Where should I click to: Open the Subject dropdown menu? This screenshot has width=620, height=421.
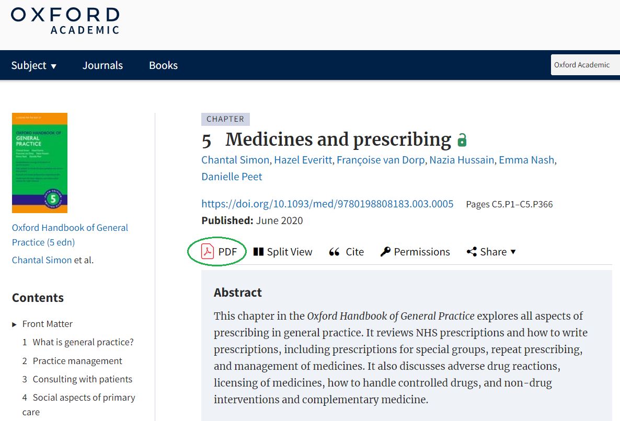[34, 65]
